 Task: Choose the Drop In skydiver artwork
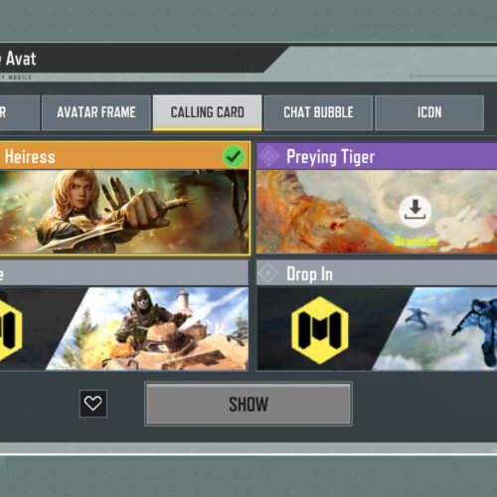click(x=377, y=328)
